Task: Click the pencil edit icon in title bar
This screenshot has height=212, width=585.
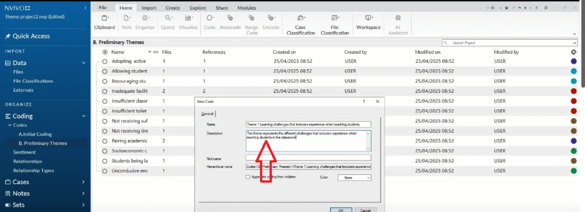Action: [x=514, y=7]
